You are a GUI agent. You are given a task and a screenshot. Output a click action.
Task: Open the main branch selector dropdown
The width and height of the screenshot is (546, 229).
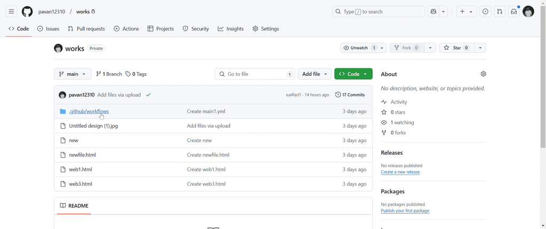(x=73, y=74)
